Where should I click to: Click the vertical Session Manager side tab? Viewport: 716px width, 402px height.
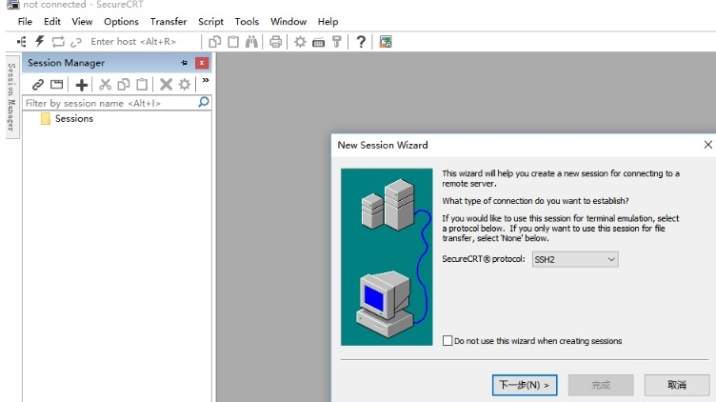tap(12, 97)
